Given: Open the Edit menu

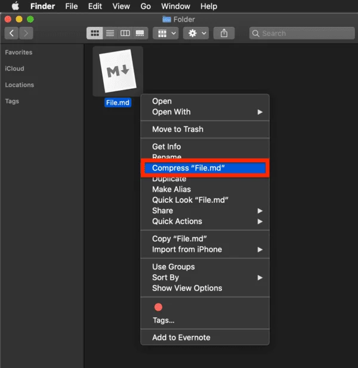Looking at the screenshot, I should [x=95, y=6].
